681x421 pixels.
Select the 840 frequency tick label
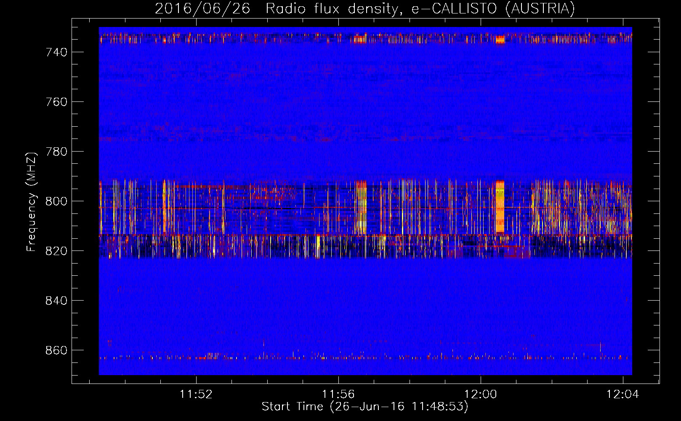(x=56, y=301)
